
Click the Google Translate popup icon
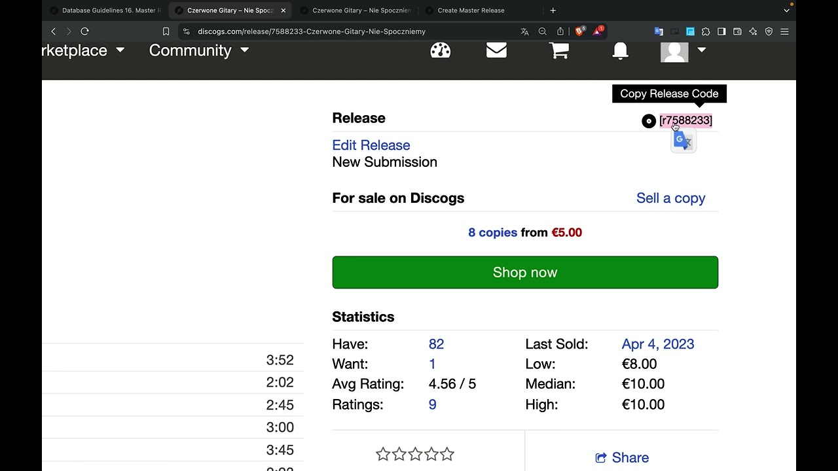tap(683, 141)
